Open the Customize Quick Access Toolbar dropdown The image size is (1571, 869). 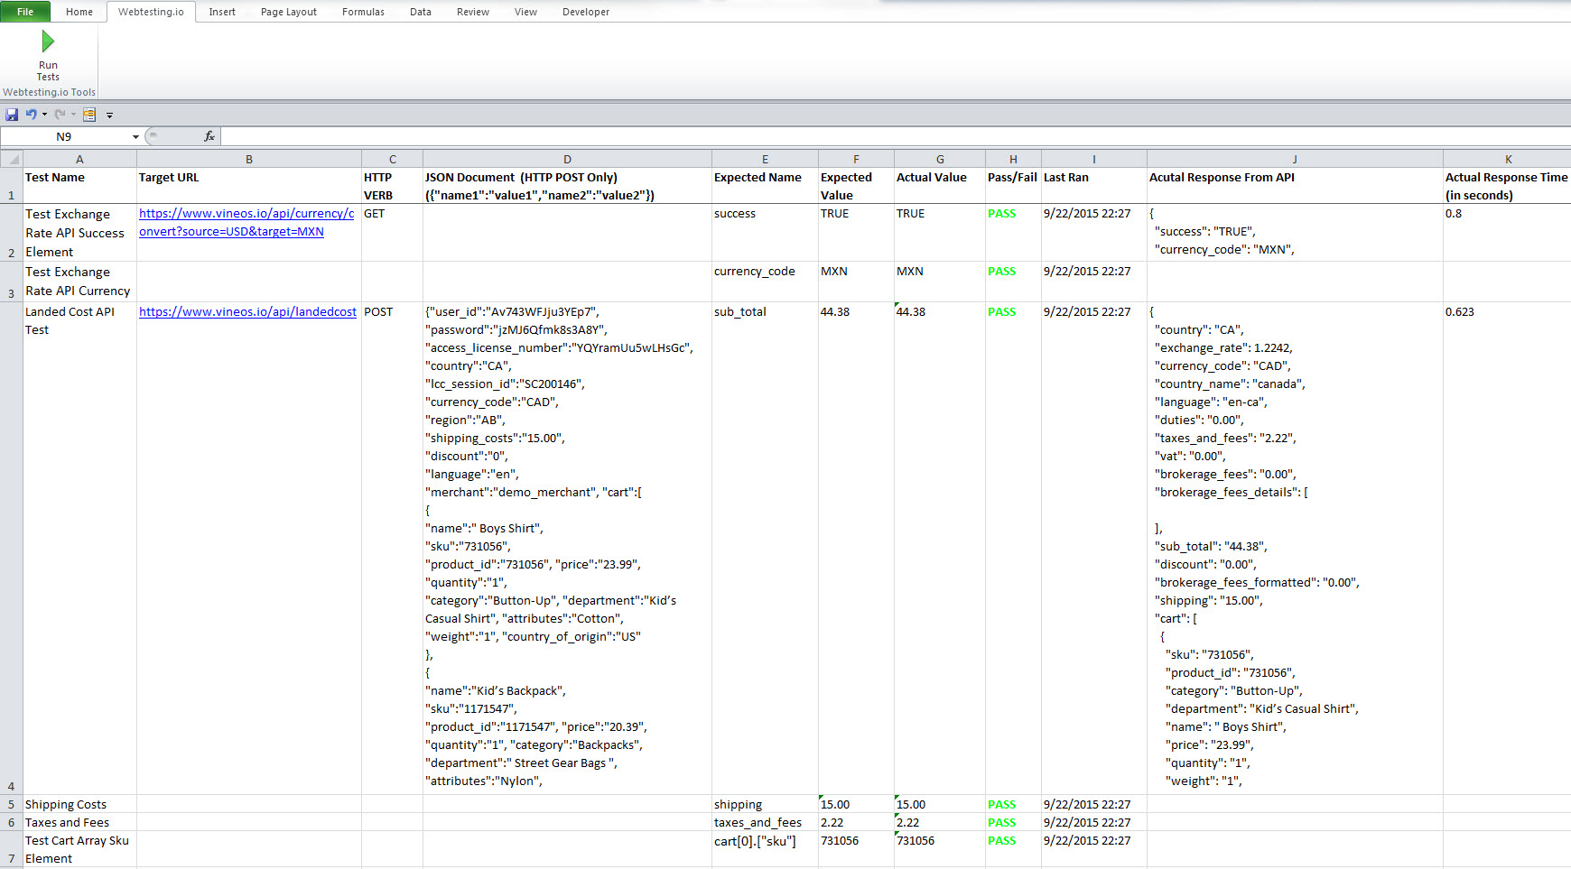[x=109, y=115]
